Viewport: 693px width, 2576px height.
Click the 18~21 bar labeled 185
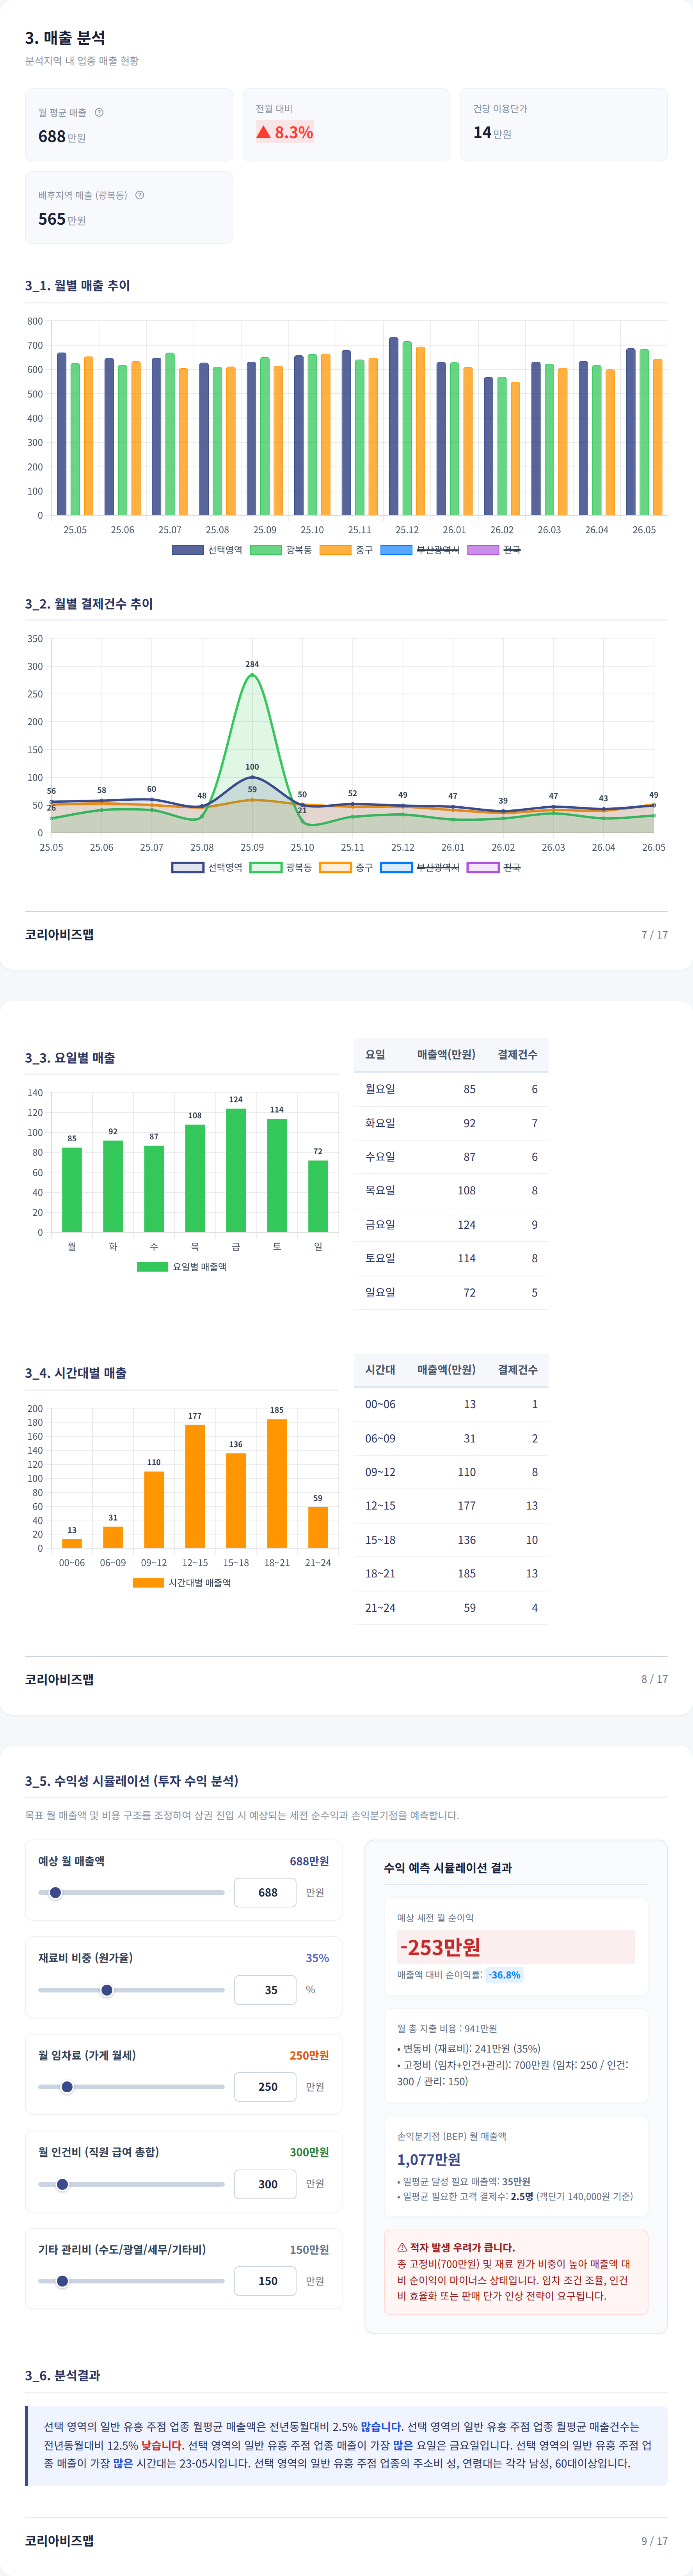pos(277,1484)
